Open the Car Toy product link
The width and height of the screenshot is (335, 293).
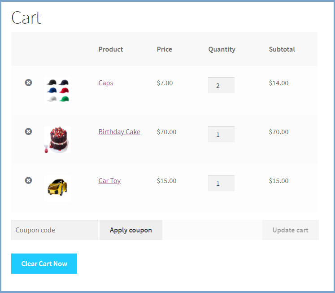(109, 181)
